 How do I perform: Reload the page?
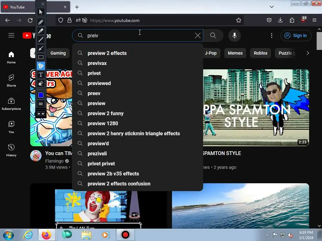coord(30,20)
